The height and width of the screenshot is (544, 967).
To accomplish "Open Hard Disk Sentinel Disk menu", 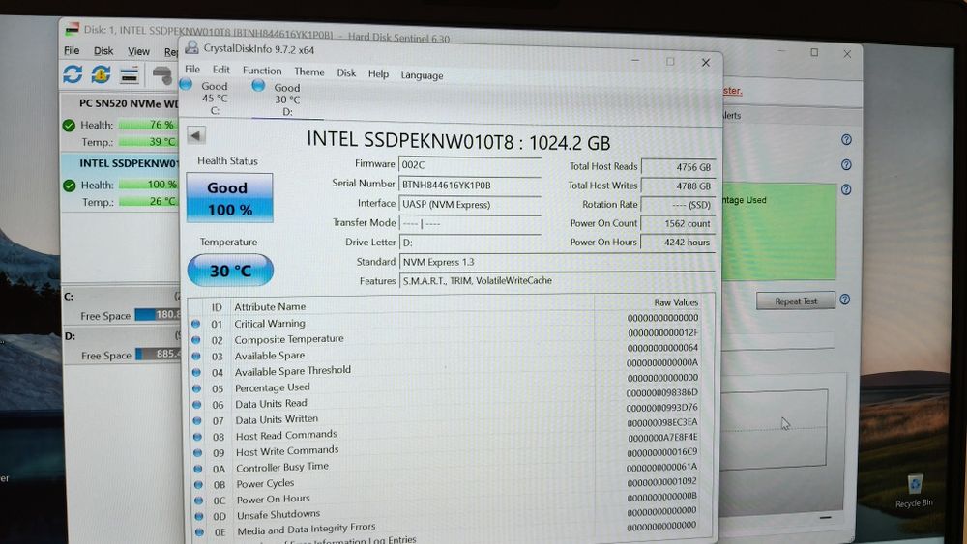I will coord(103,51).
